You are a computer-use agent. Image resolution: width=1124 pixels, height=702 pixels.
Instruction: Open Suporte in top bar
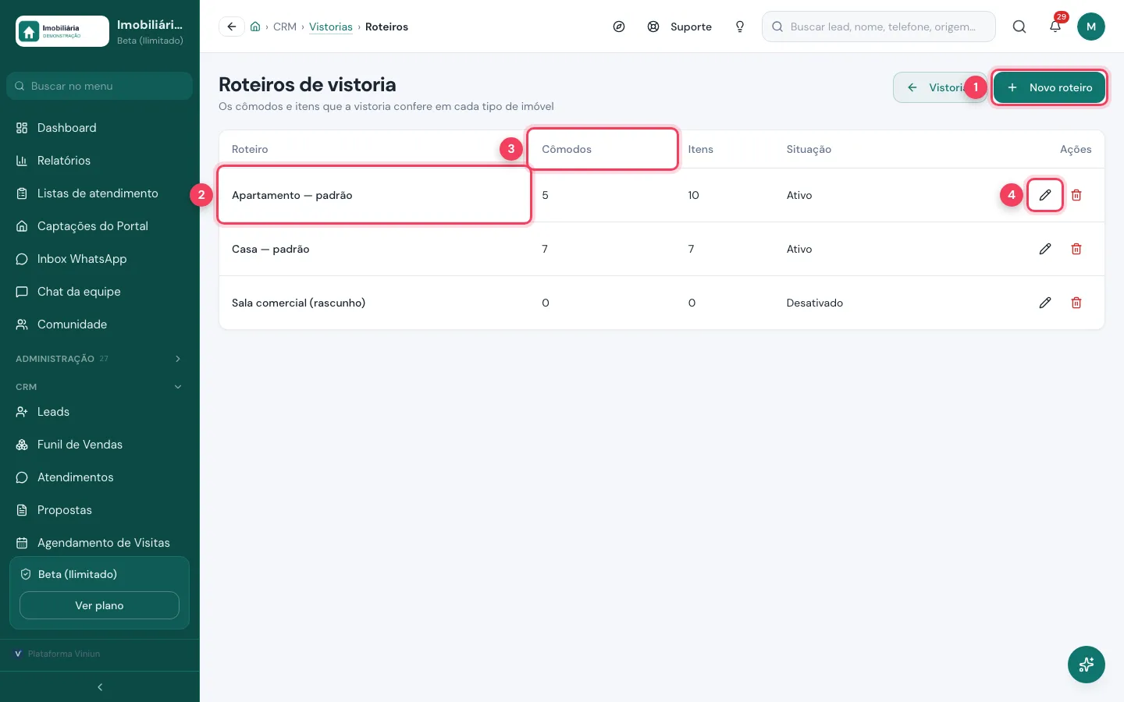point(680,27)
